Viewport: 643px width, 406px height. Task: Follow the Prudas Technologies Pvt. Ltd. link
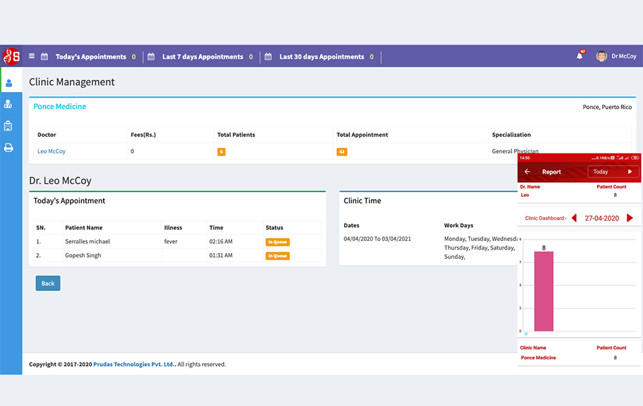click(x=134, y=364)
